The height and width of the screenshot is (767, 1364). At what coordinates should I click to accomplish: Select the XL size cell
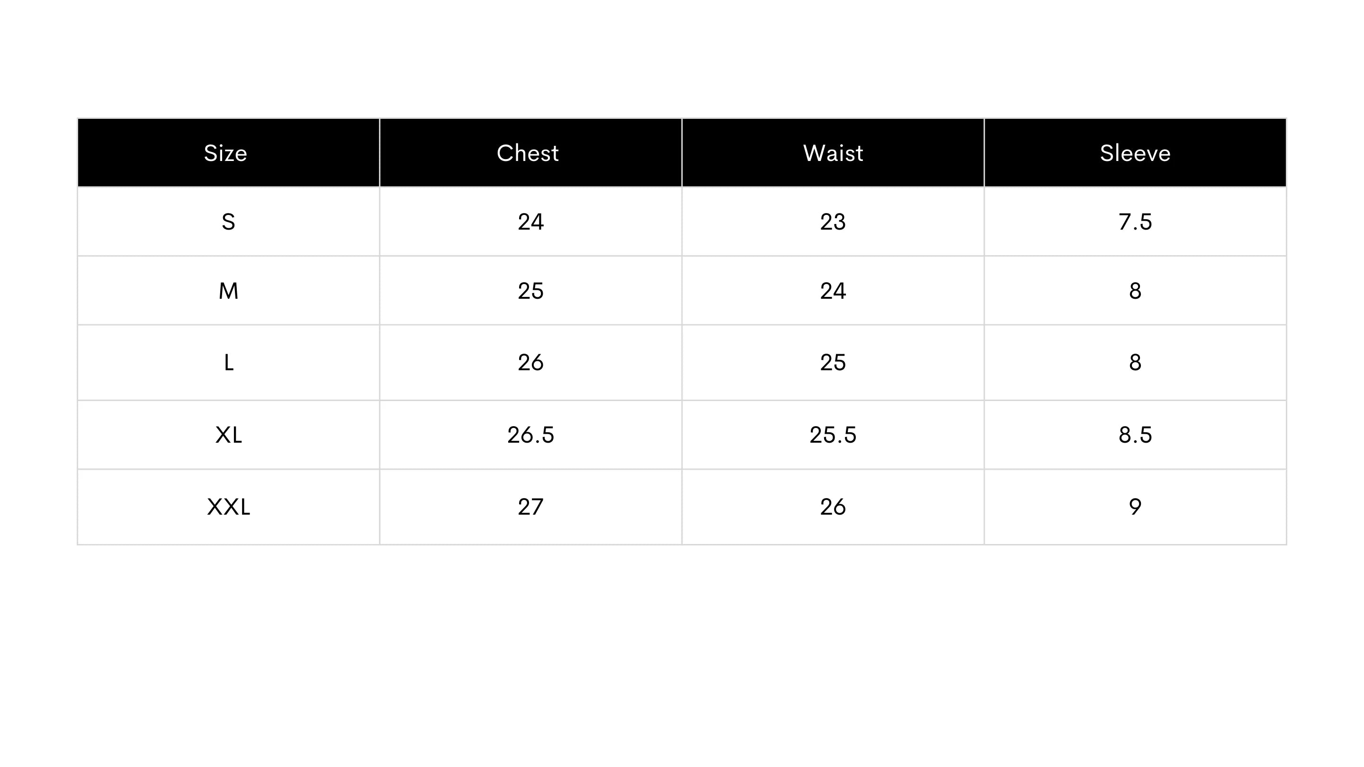coord(228,435)
